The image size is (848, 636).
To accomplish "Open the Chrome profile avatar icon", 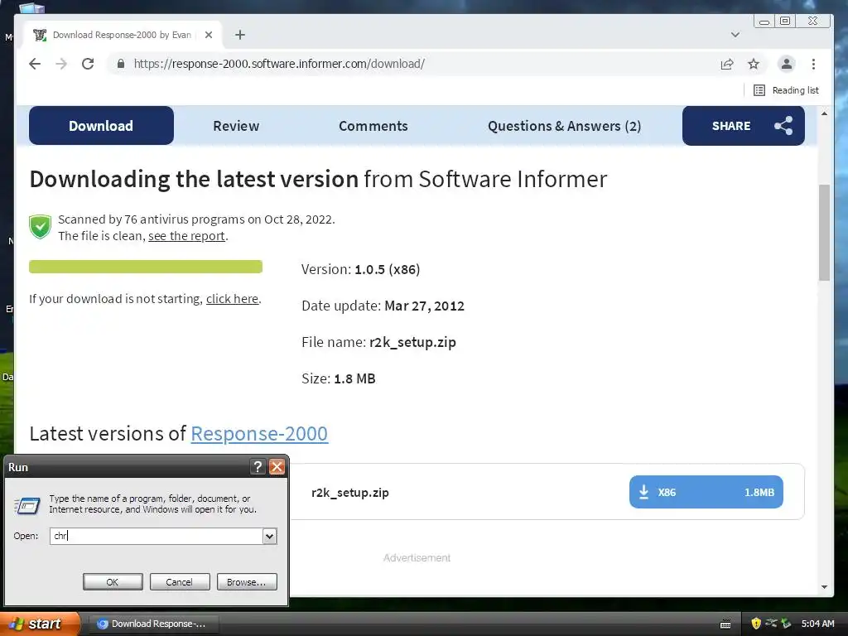I will point(787,64).
